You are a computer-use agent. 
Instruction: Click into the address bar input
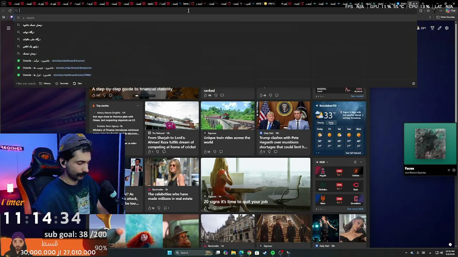215,11
